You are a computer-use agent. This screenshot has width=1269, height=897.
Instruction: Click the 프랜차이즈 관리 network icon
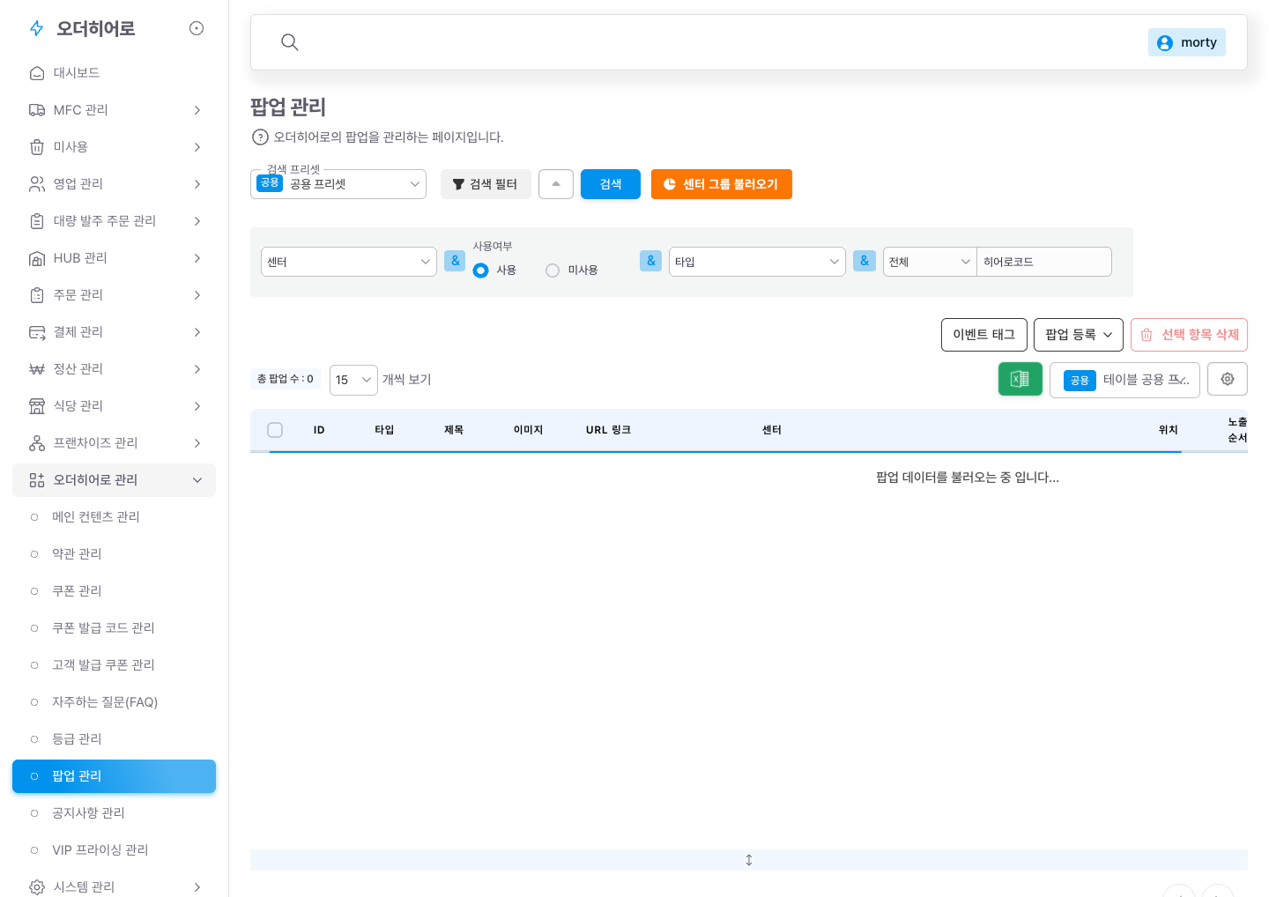pyautogui.click(x=37, y=443)
